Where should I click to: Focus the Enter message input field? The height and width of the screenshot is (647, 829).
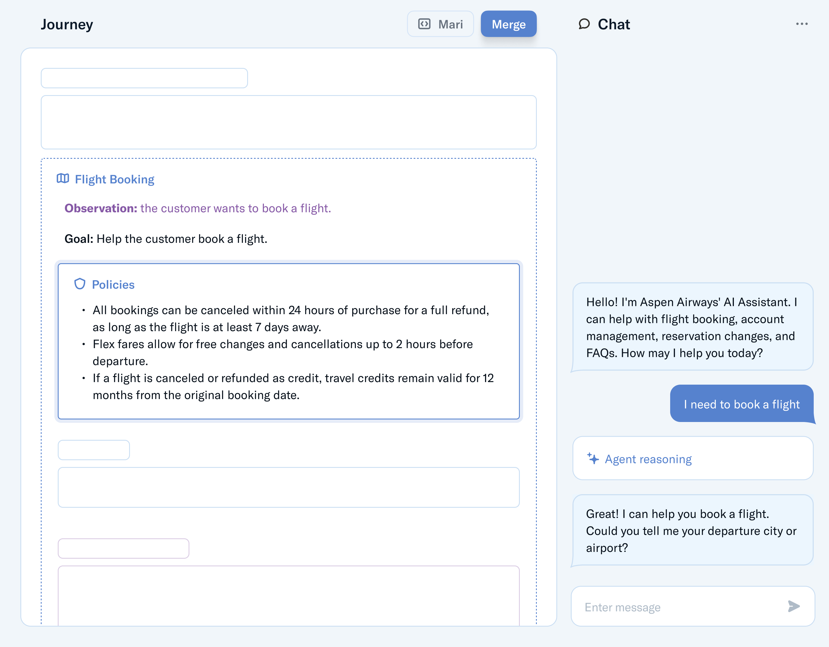coord(683,607)
